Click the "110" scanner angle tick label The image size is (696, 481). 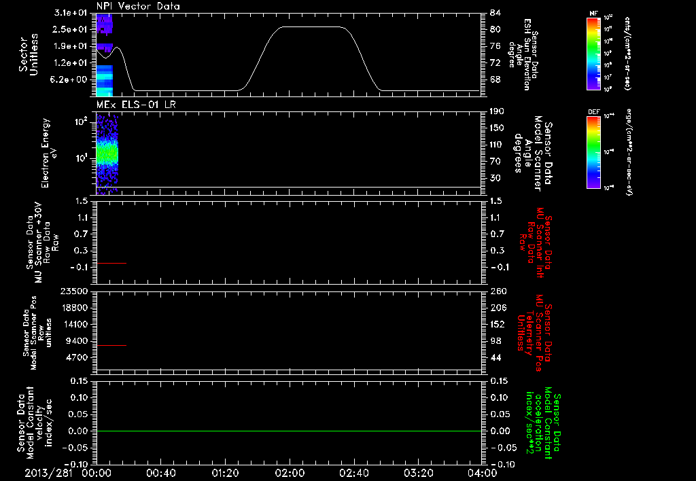click(x=497, y=145)
